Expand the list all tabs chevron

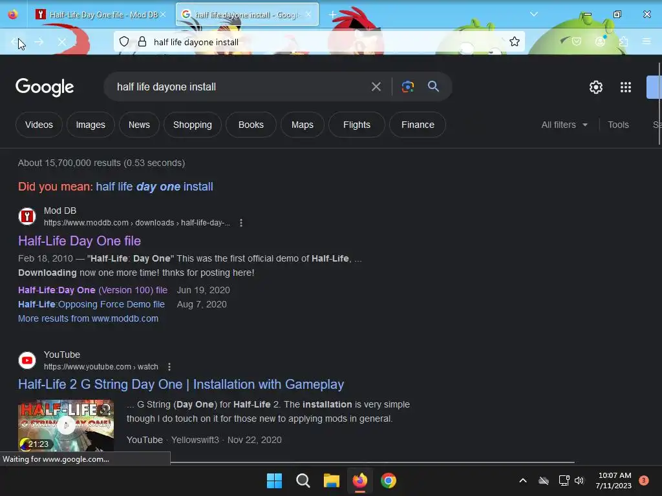pos(533,14)
